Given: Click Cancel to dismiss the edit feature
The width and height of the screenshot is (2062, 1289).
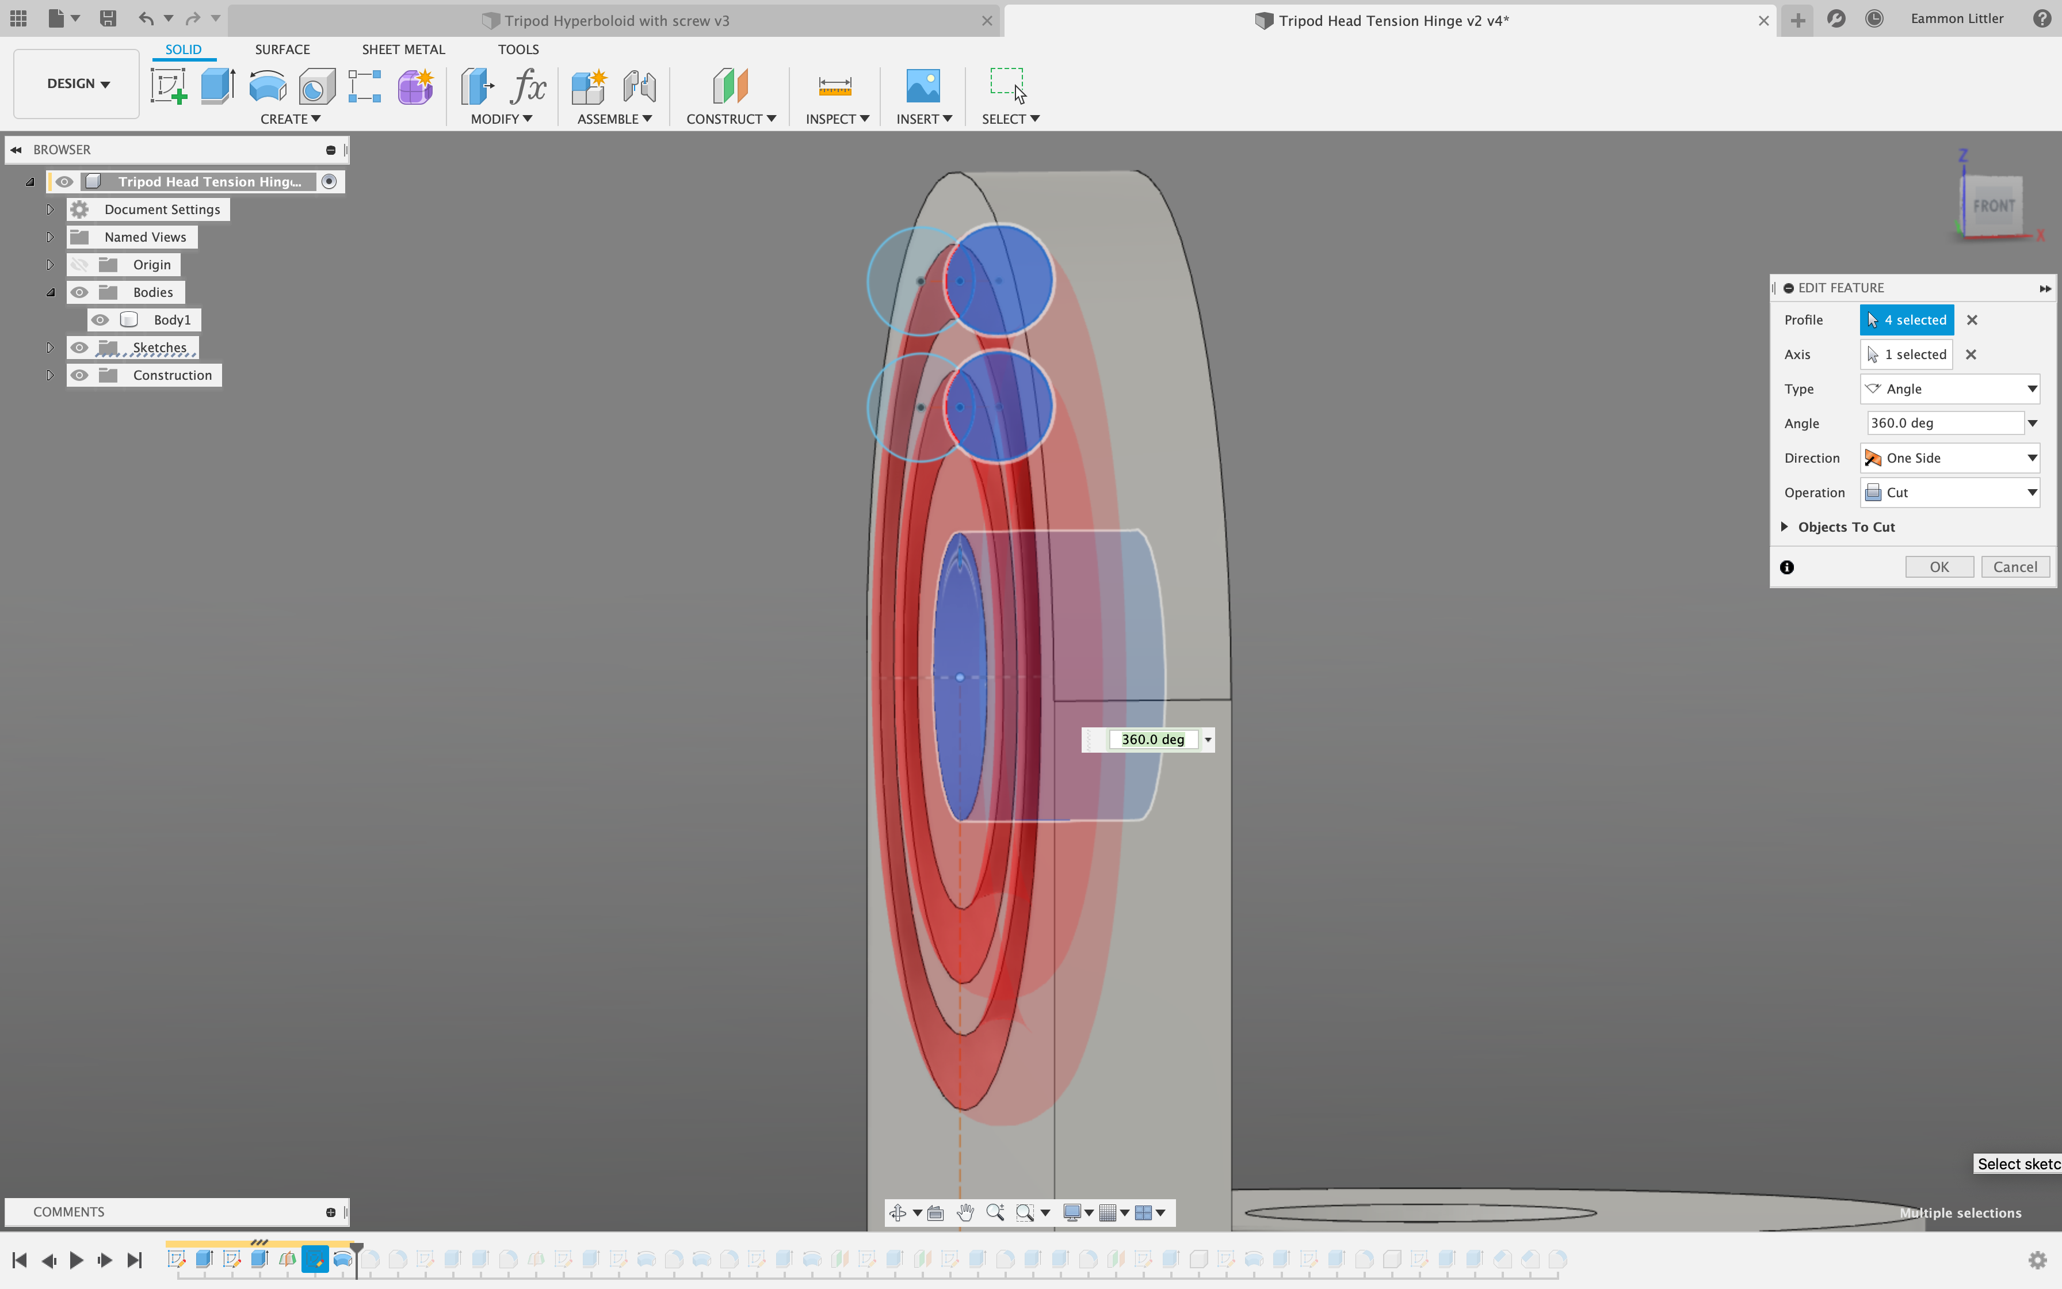Looking at the screenshot, I should pyautogui.click(x=2013, y=566).
